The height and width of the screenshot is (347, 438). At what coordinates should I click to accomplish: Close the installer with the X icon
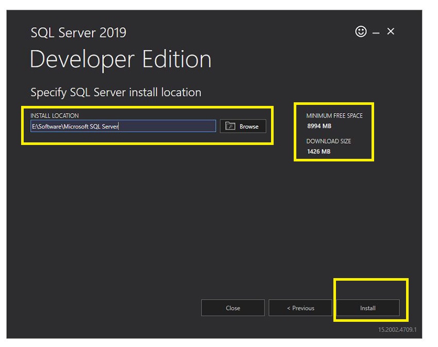391,31
